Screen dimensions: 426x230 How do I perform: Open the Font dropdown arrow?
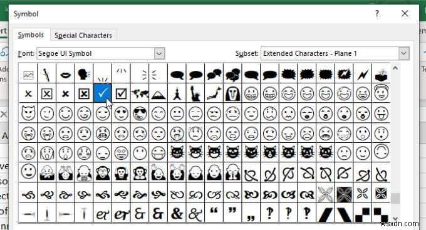(160, 53)
